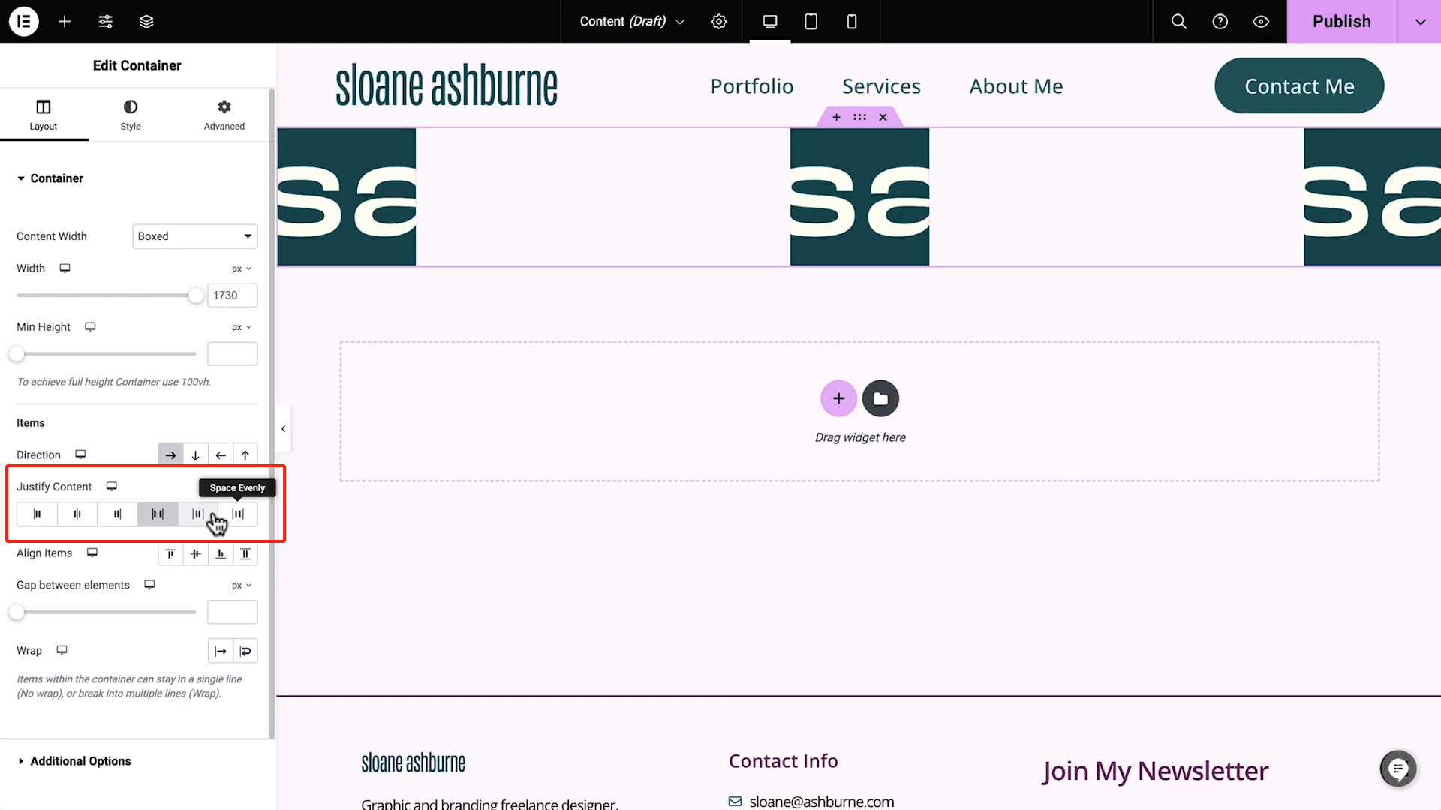Click the Contact Me button
Viewport: 1441px width, 810px height.
[x=1298, y=86]
